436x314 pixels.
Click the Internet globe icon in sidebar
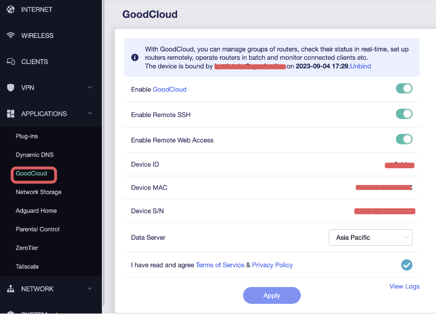[x=11, y=9]
